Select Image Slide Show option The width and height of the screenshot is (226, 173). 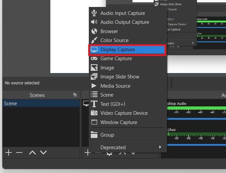click(128, 77)
